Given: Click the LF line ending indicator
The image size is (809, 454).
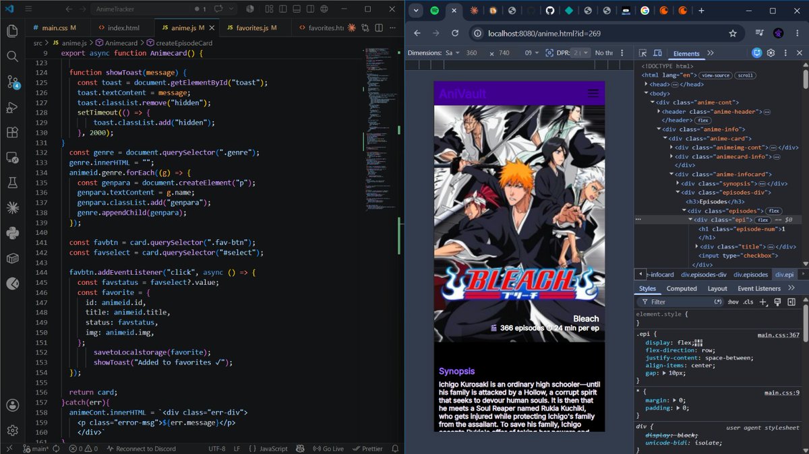Looking at the screenshot, I should tap(237, 449).
